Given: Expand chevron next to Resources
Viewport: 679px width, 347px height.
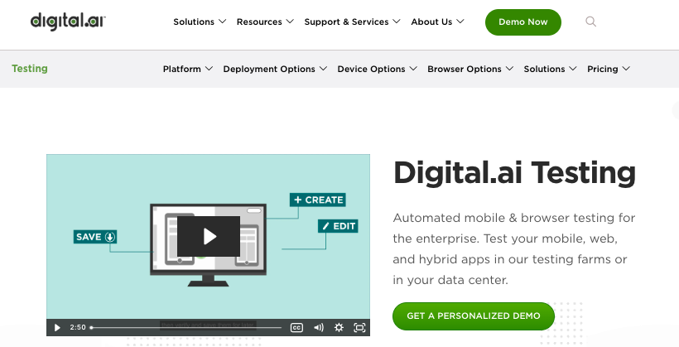Looking at the screenshot, I should click(x=290, y=22).
